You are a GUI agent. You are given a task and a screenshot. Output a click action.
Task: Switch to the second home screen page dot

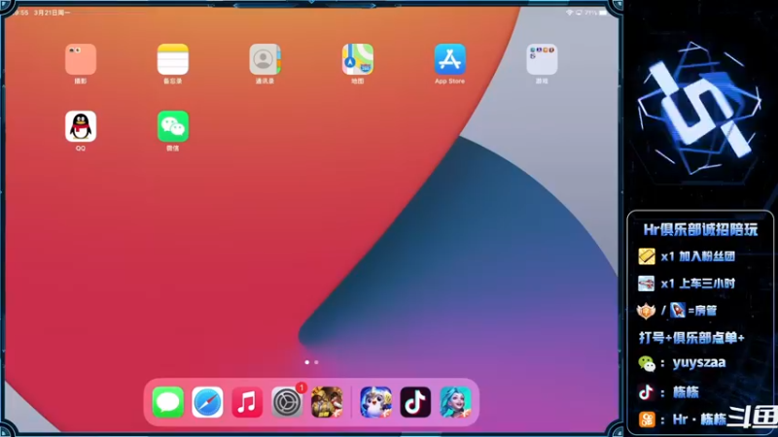(317, 362)
